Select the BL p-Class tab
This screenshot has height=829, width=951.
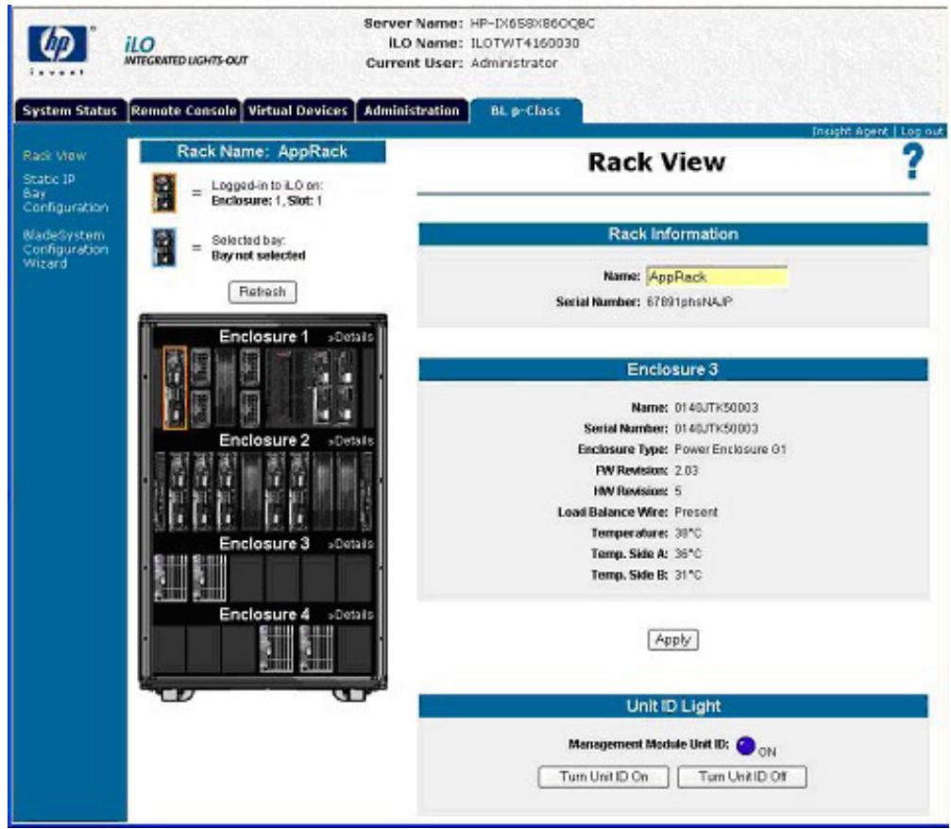click(x=525, y=110)
